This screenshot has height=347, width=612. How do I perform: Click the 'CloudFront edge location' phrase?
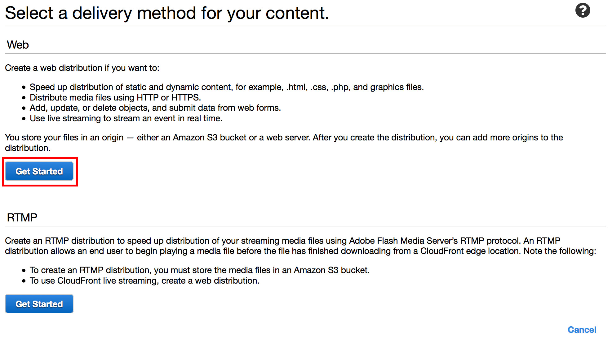point(469,251)
